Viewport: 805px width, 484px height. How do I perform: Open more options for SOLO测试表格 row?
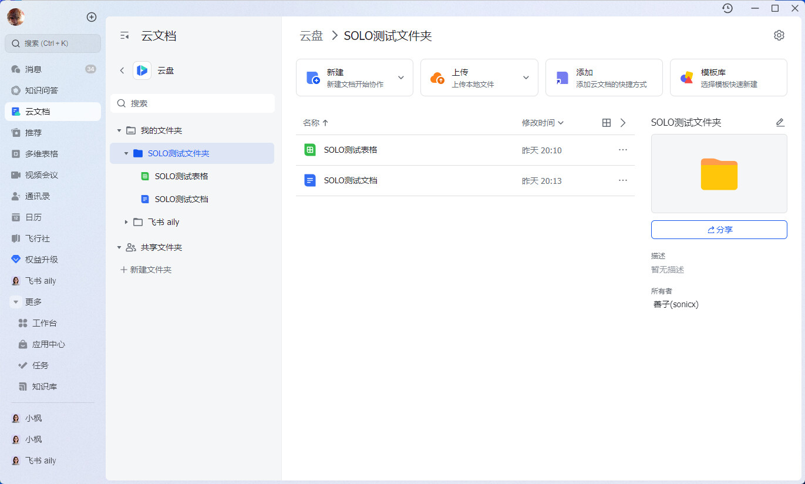[x=623, y=150]
